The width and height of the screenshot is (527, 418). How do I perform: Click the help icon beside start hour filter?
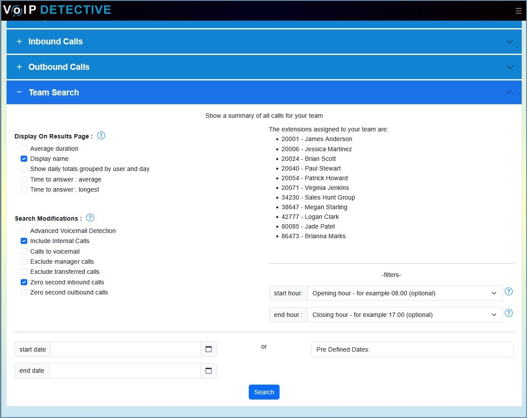(x=509, y=291)
